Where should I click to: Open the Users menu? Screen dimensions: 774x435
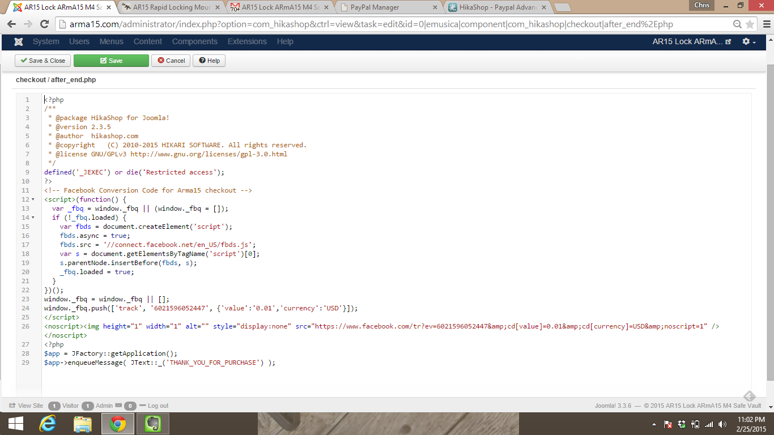(79, 42)
